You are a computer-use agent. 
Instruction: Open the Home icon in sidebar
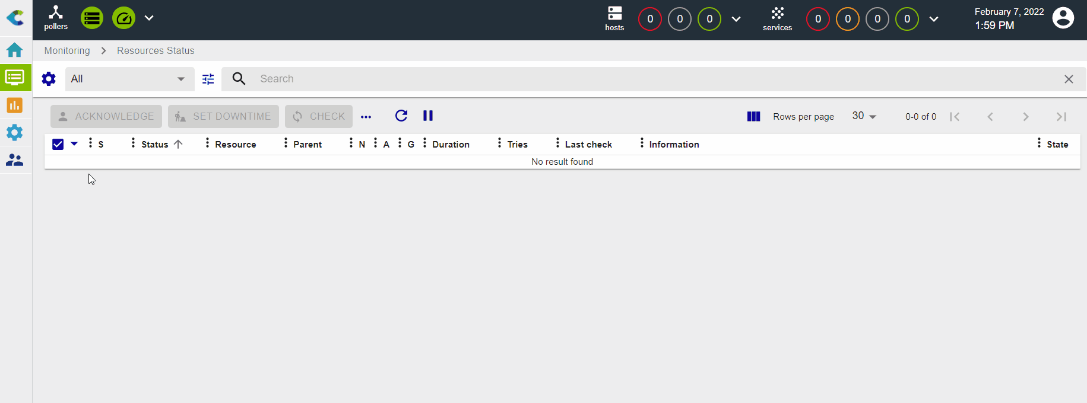[x=15, y=50]
